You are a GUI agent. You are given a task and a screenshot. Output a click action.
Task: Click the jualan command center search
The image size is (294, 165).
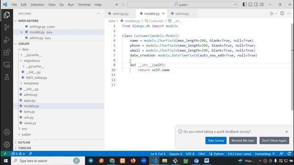(x=183, y=5)
